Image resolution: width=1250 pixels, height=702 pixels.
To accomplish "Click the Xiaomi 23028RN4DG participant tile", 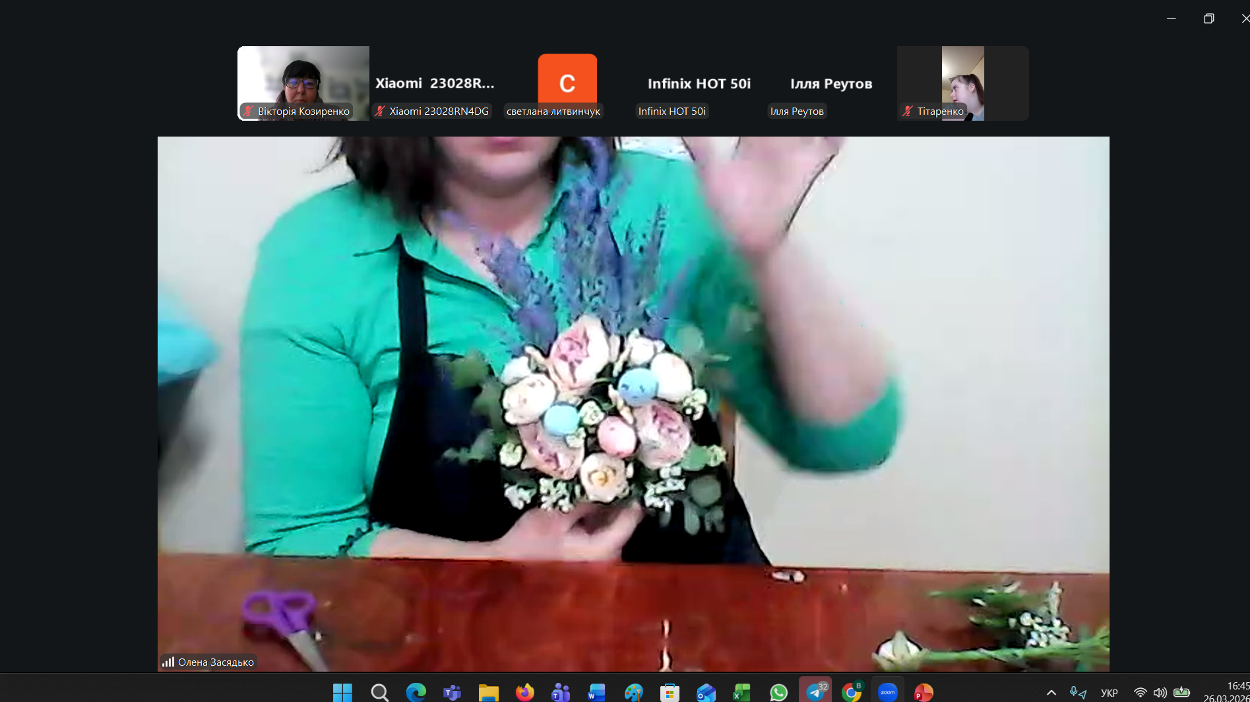I will (x=435, y=83).
